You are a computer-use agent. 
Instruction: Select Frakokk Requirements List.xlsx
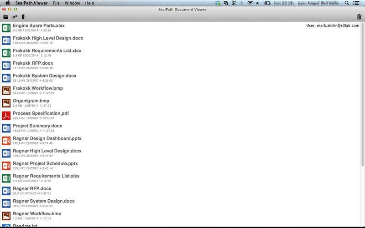click(47, 51)
